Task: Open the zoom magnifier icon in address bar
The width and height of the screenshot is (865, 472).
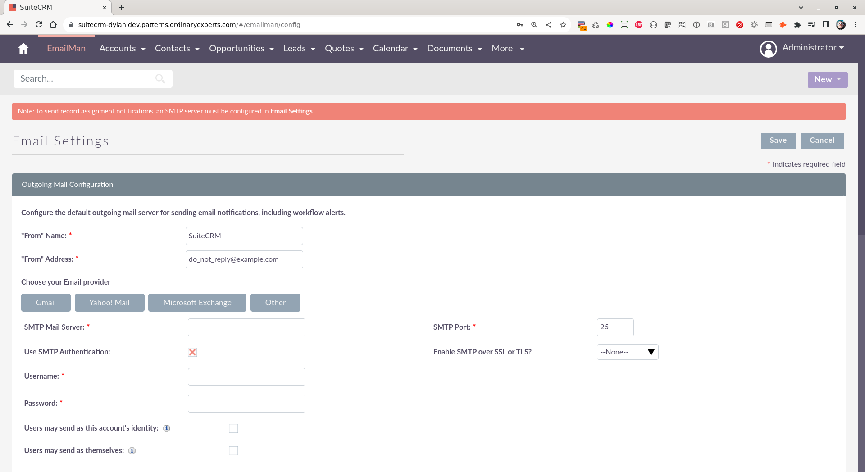Action: (x=534, y=25)
